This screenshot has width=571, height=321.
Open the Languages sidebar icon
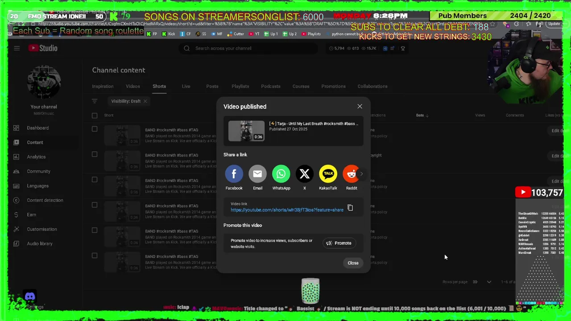tap(16, 186)
